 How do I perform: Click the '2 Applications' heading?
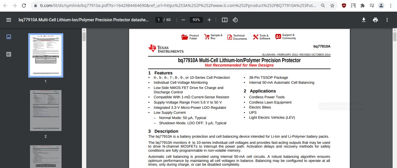(260, 91)
